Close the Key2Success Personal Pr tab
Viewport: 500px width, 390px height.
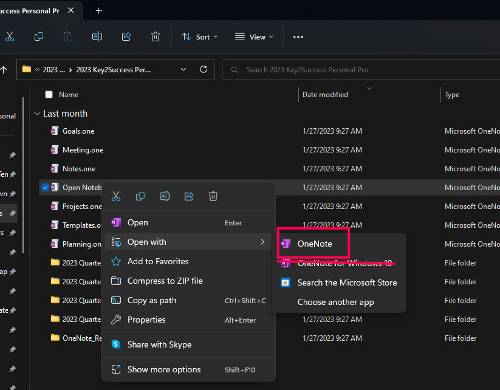(x=71, y=10)
